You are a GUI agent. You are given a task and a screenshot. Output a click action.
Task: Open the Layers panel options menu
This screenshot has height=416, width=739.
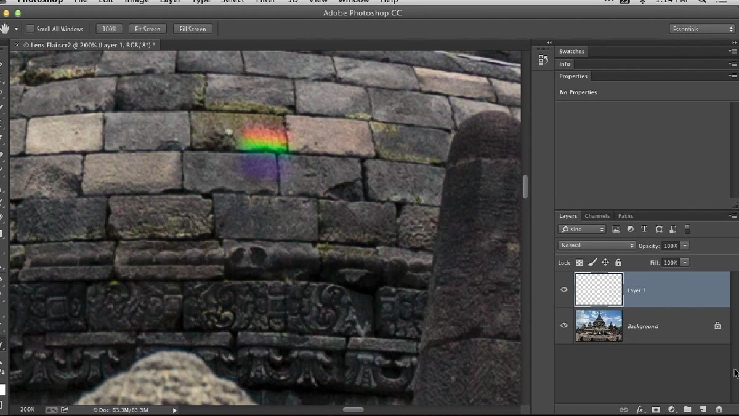pos(732,216)
